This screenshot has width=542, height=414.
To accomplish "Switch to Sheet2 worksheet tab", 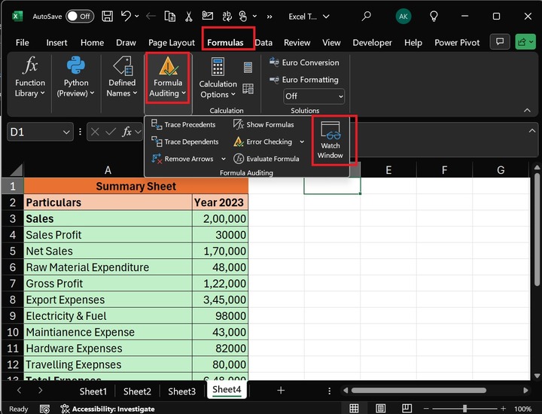I will click(137, 391).
